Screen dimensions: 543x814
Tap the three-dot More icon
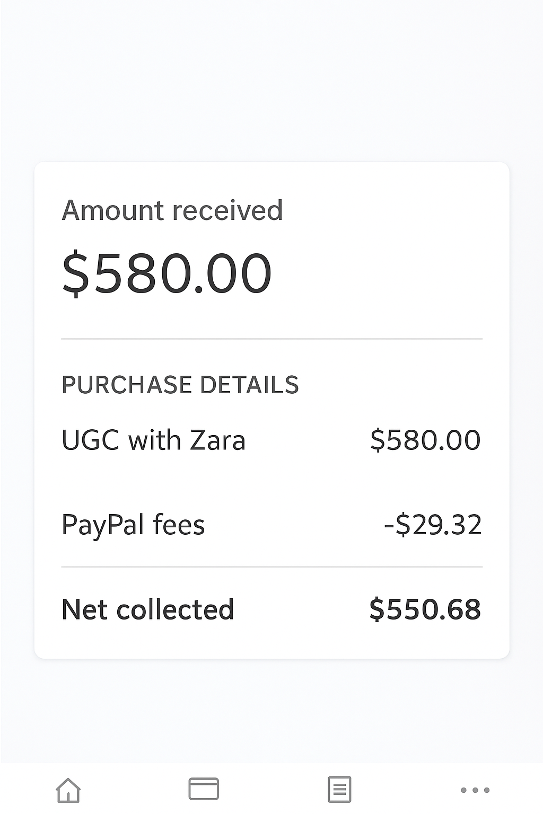475,790
